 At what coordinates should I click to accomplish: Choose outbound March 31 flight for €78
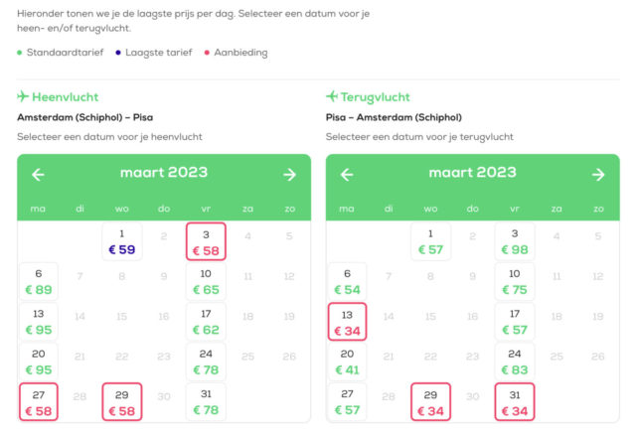pos(205,402)
